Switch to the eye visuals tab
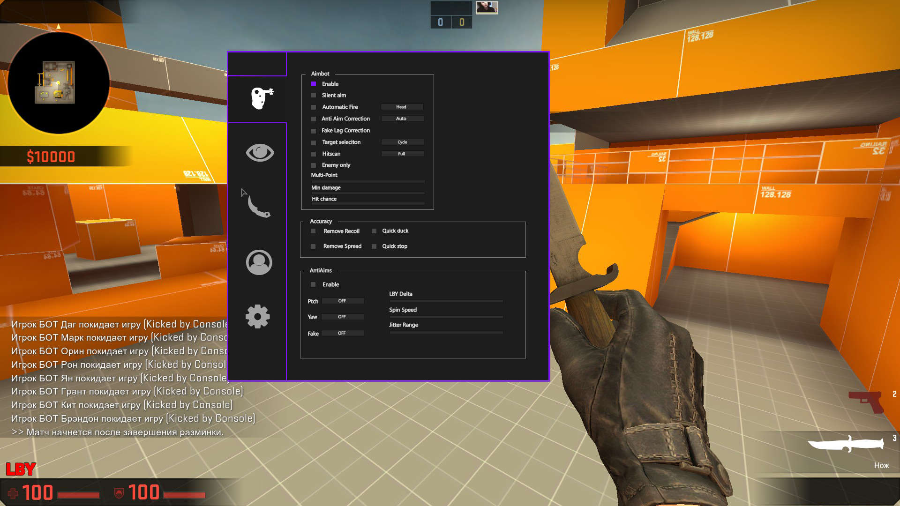 [260, 153]
